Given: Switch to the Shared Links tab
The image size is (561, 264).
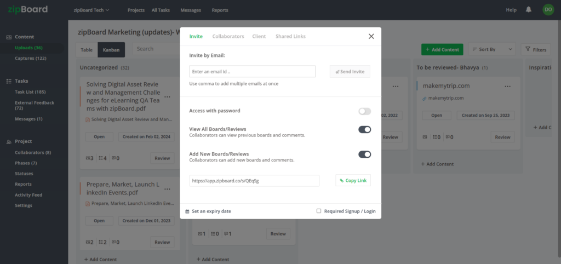Looking at the screenshot, I should point(290,36).
